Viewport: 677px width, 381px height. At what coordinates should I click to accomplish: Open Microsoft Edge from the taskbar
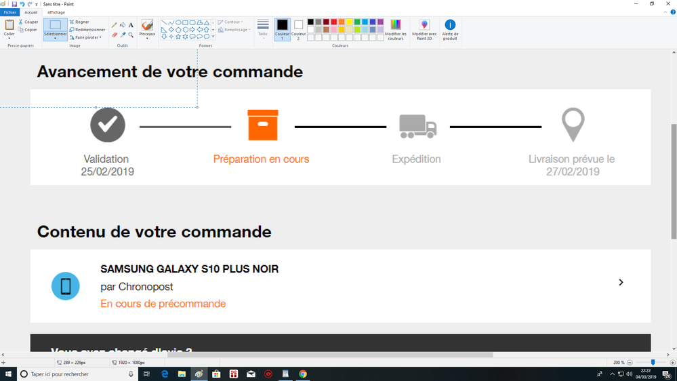pyautogui.click(x=165, y=374)
